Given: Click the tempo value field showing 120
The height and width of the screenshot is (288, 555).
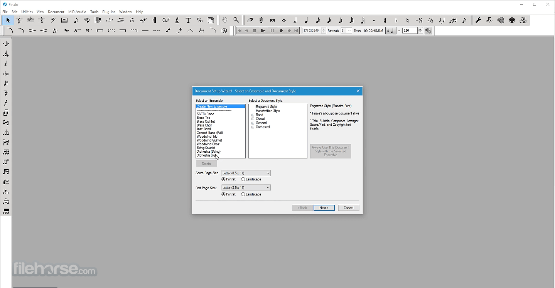Looking at the screenshot, I should 410,30.
